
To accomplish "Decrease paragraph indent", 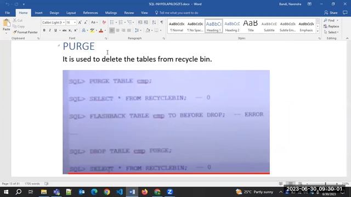I will 140,22.
